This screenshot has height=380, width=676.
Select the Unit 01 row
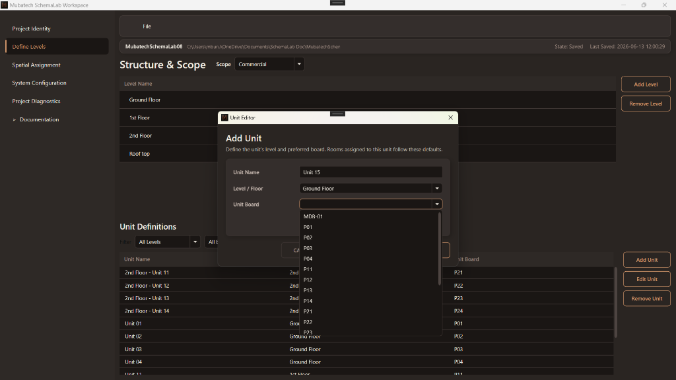(x=366, y=323)
